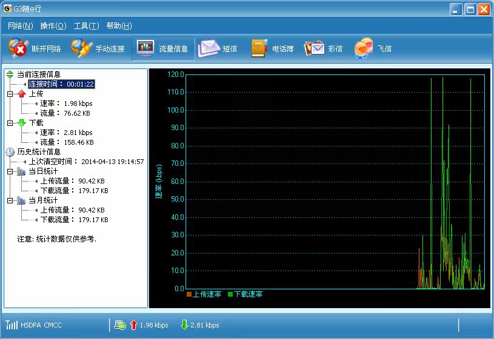Screen dimensions: 494x339
Task: Collapse the daily statistics (当日统计) node
Action: 10,171
